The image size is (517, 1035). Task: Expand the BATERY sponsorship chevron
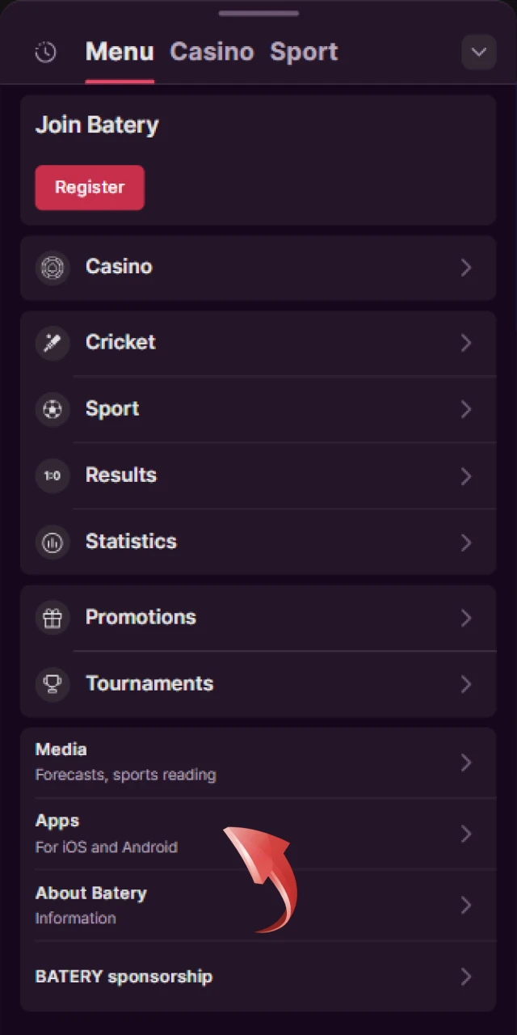coord(466,977)
